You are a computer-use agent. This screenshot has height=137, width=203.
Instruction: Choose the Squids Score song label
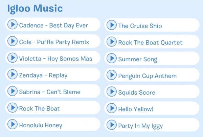pyautogui.click(x=137, y=93)
